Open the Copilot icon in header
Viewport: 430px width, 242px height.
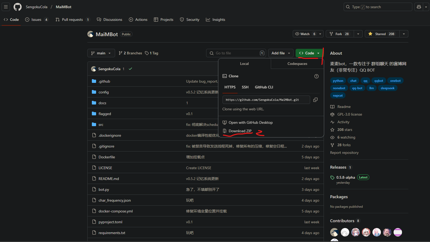(419, 7)
